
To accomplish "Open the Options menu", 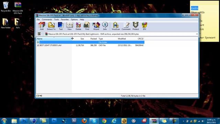I will tap(74, 20).
